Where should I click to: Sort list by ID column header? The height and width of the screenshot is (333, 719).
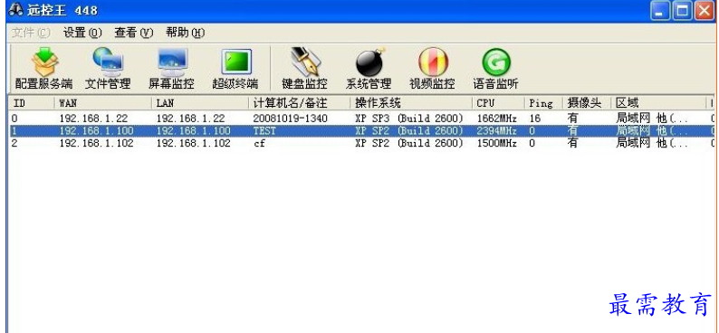[x=31, y=103]
